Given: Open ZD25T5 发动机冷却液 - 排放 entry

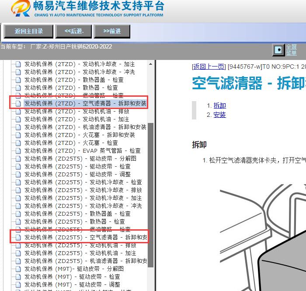Looking at the screenshot, I should point(83,190).
